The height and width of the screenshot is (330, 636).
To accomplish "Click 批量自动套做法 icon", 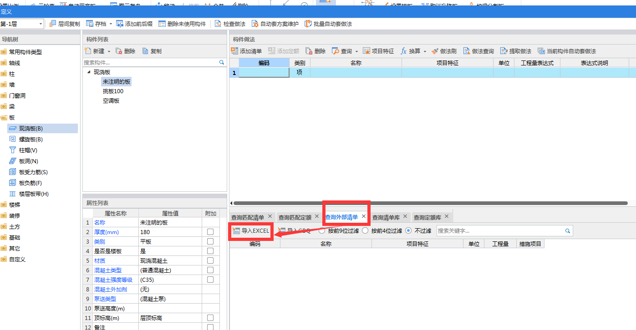I will tap(308, 24).
